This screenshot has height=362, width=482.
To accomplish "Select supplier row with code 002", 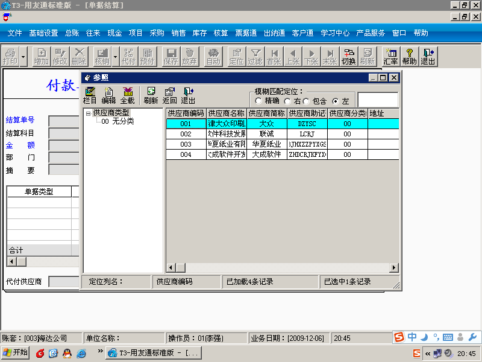I will tap(283, 134).
